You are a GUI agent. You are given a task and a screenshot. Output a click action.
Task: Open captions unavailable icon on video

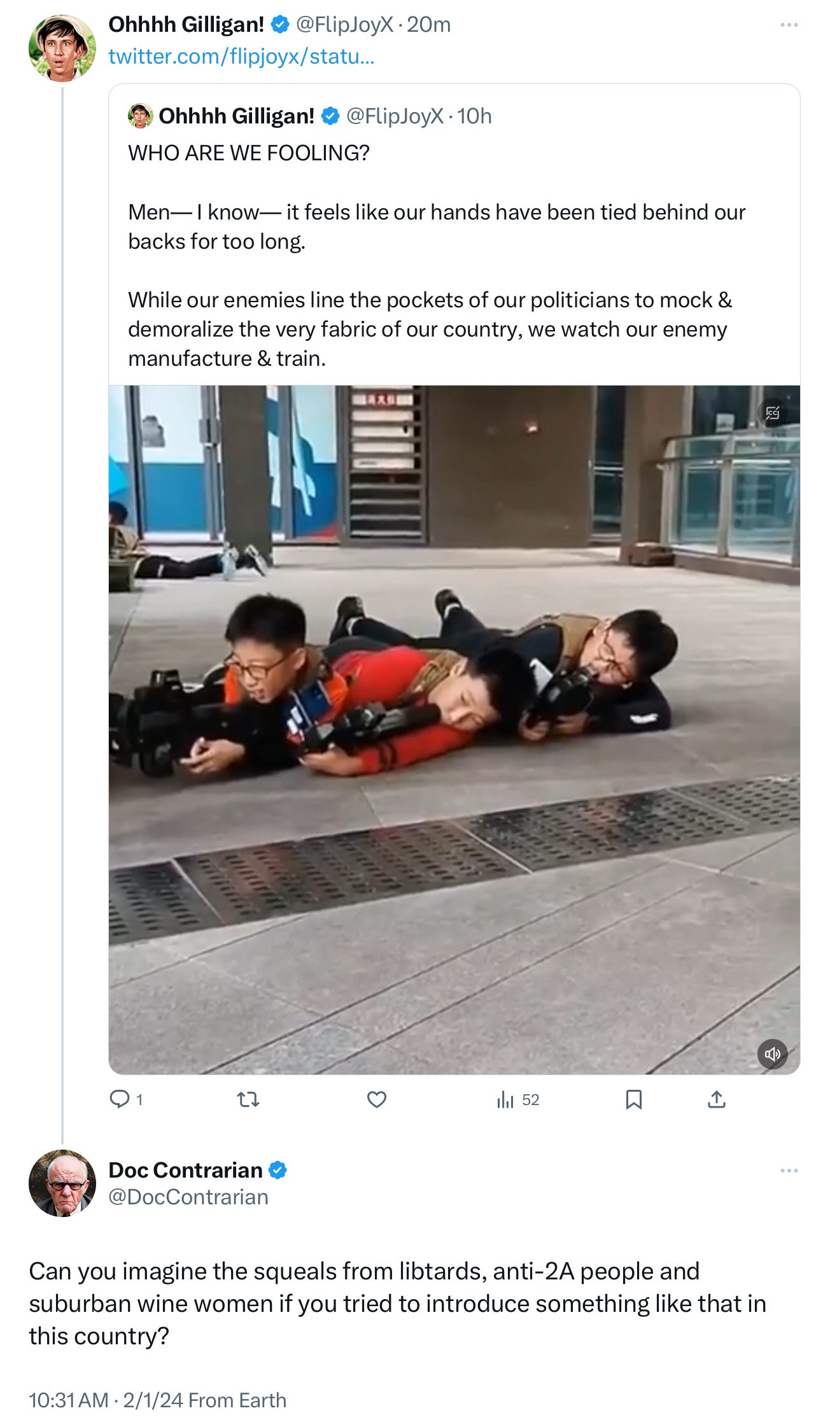pyautogui.click(x=773, y=413)
